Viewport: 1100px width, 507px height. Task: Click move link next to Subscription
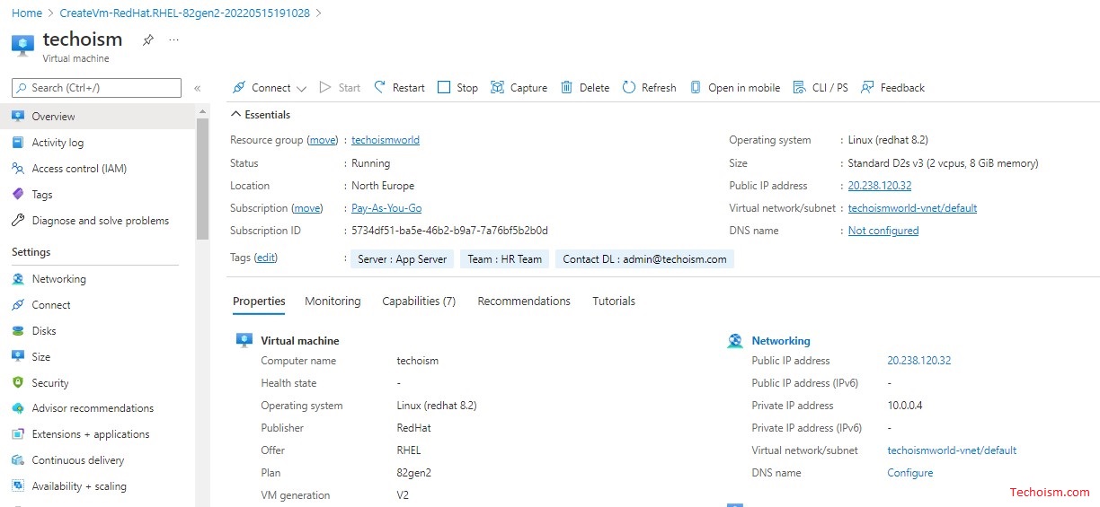307,208
